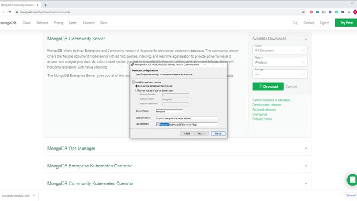Click the Sign In link
The height and width of the screenshot is (201, 357).
pos(325,23)
